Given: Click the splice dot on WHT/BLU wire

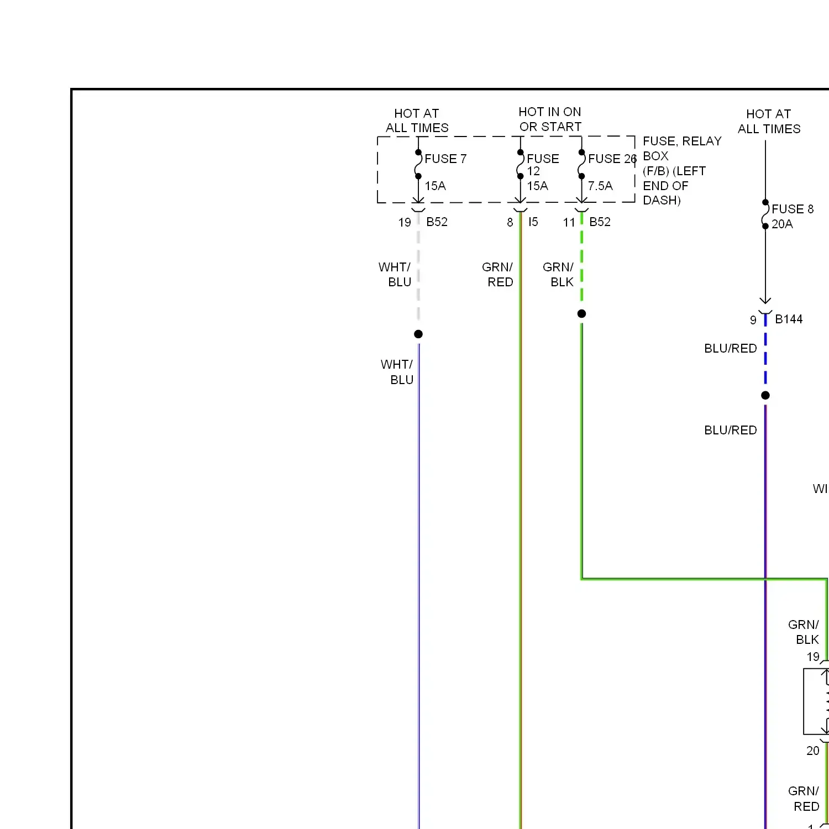Looking at the screenshot, I should pyautogui.click(x=418, y=334).
